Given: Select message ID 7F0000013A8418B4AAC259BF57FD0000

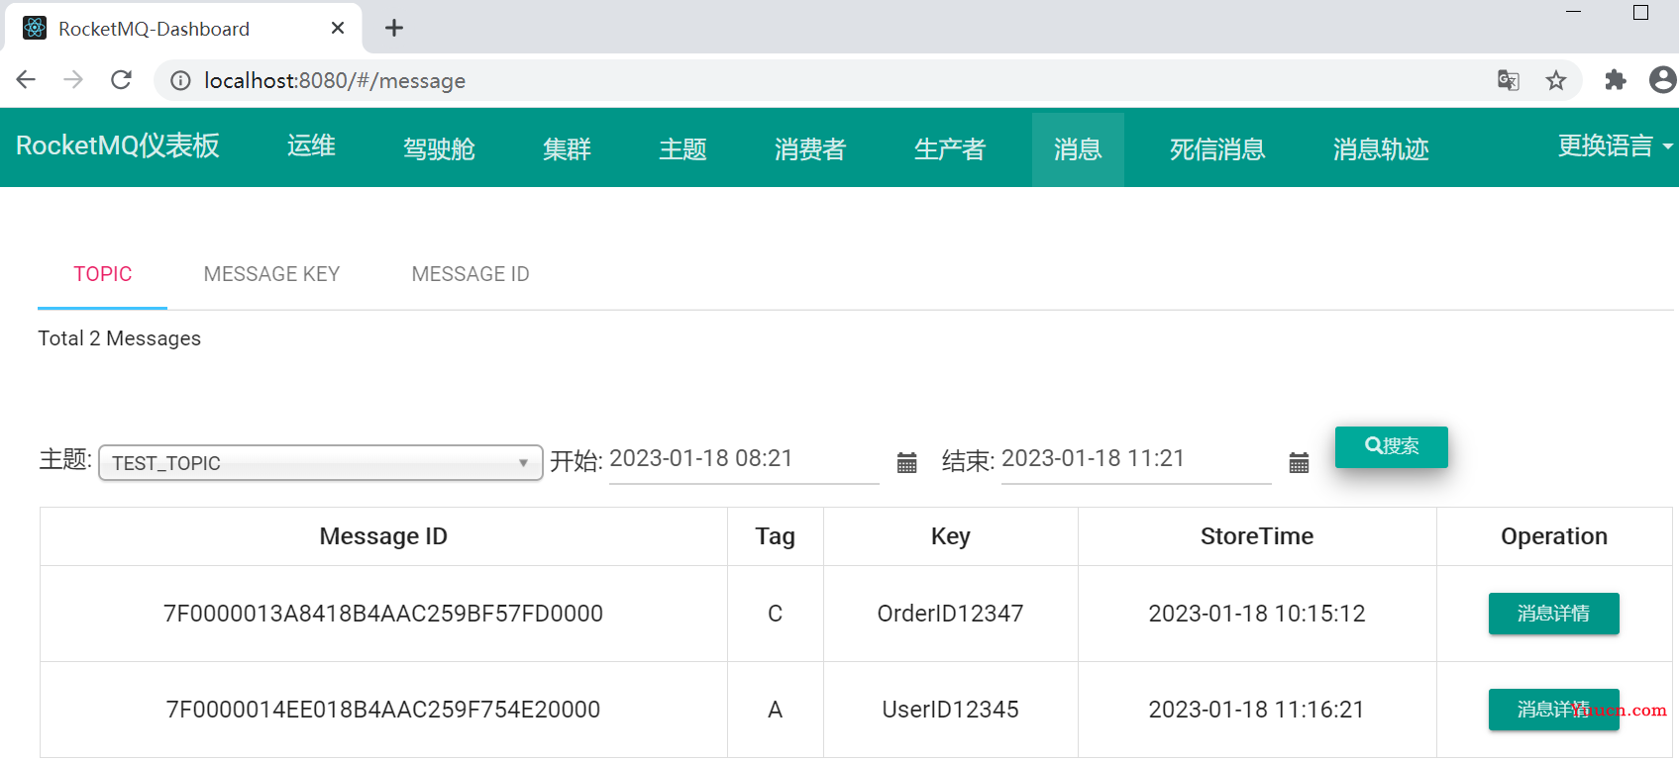Looking at the screenshot, I should (x=383, y=614).
